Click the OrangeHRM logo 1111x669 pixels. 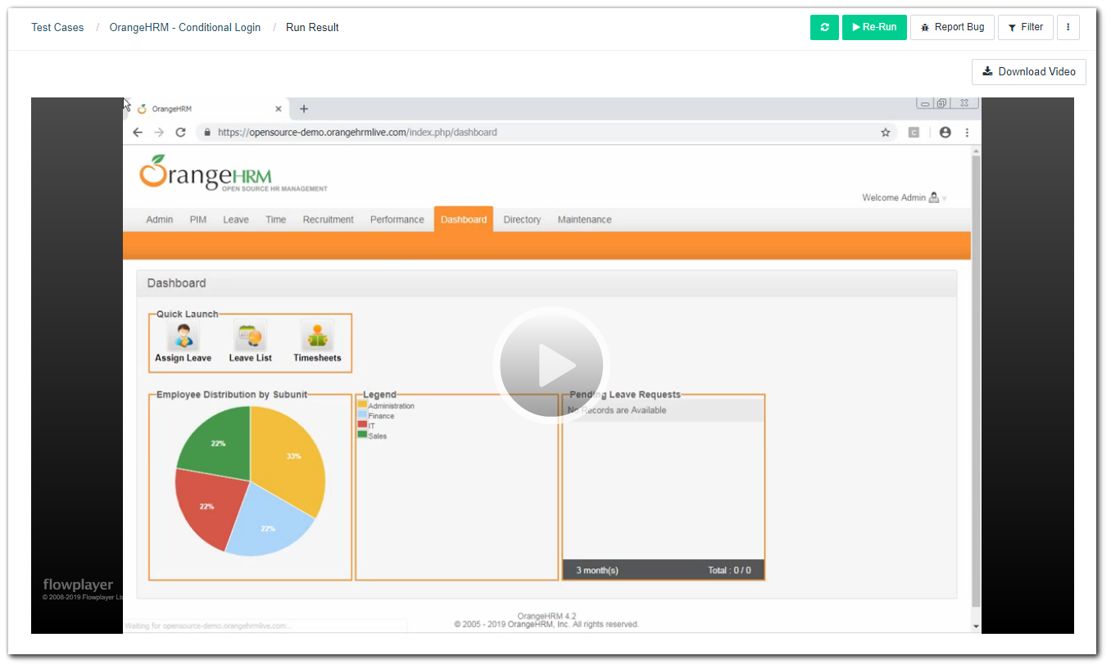tap(233, 173)
